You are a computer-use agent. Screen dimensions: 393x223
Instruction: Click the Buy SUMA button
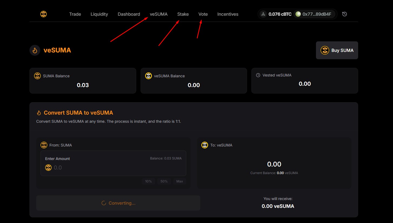(x=337, y=50)
